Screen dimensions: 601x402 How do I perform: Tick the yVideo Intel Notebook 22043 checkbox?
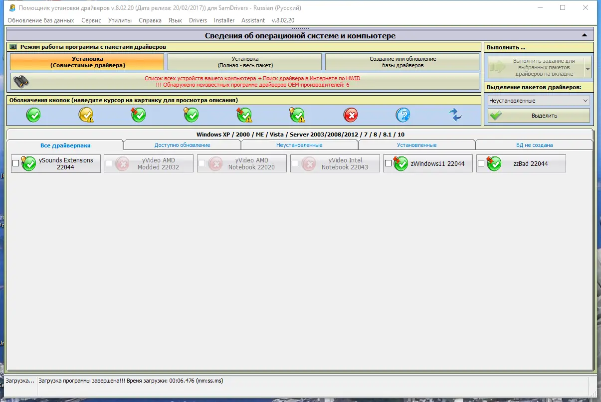[295, 163]
